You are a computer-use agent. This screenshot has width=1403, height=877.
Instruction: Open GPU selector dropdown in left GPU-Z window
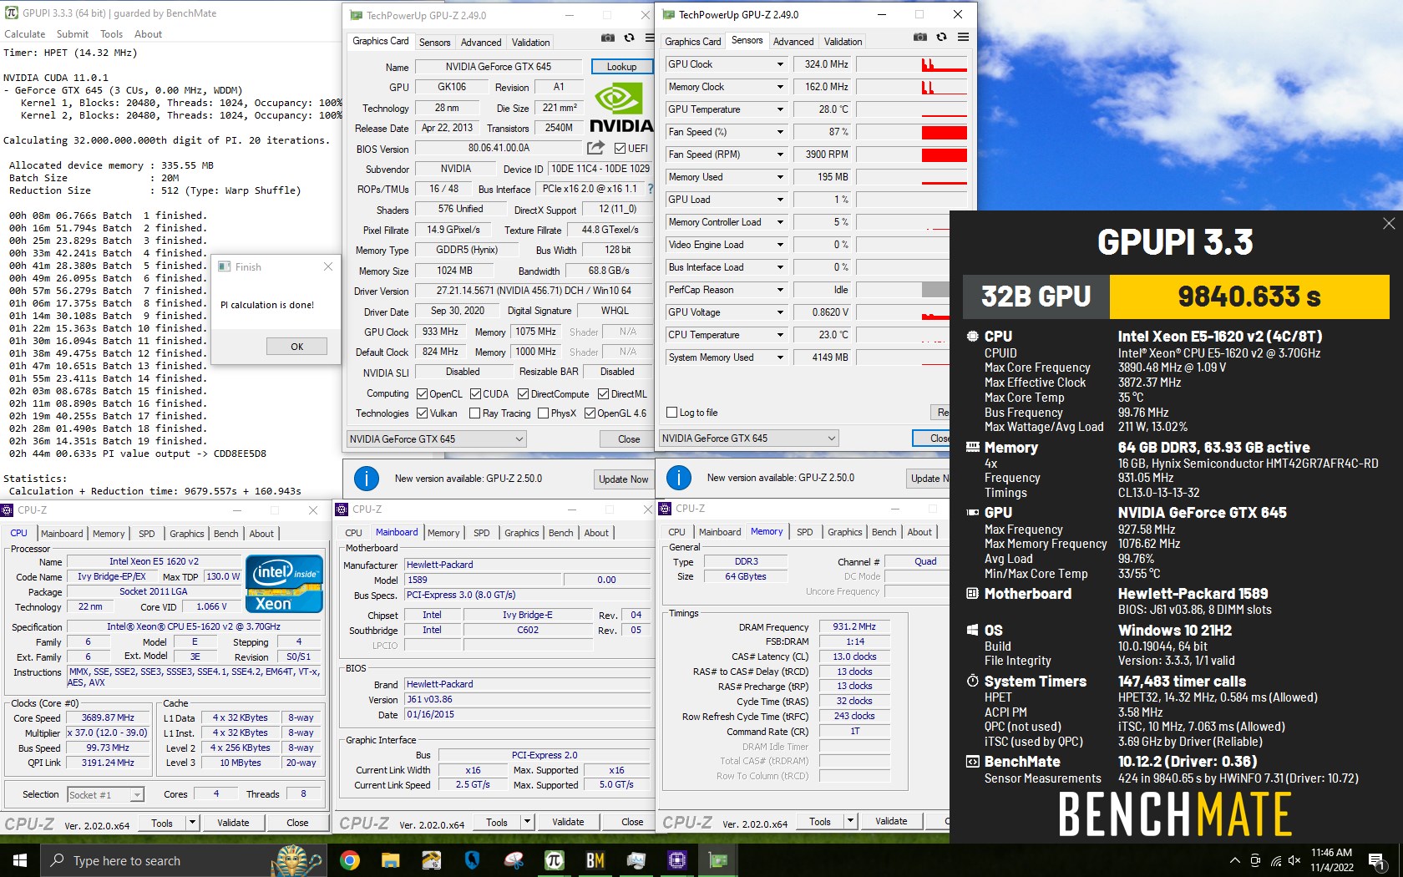tap(437, 439)
